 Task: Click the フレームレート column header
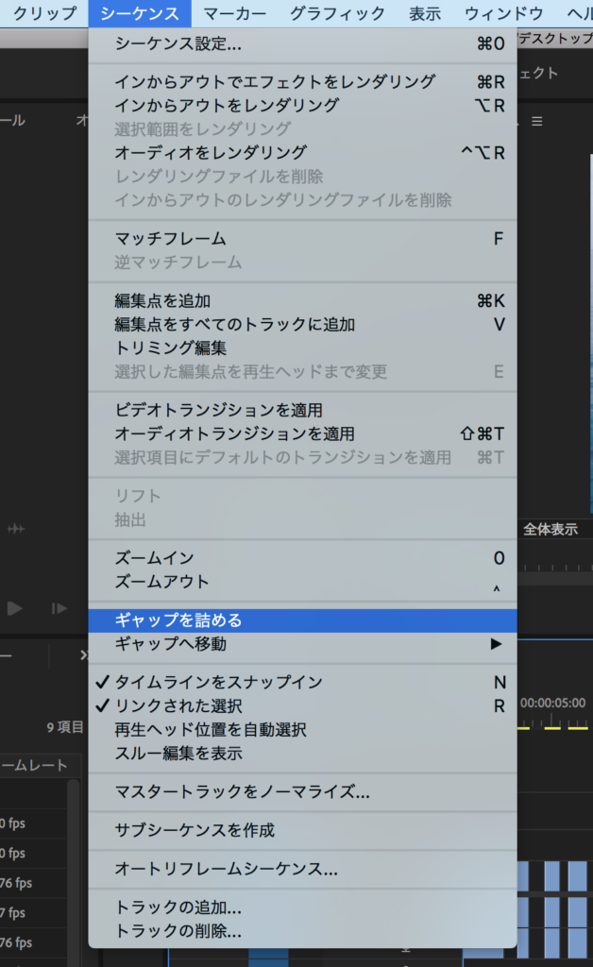[x=33, y=767]
